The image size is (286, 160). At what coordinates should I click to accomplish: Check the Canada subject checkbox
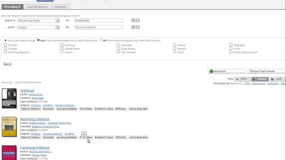click(x=5, y=48)
